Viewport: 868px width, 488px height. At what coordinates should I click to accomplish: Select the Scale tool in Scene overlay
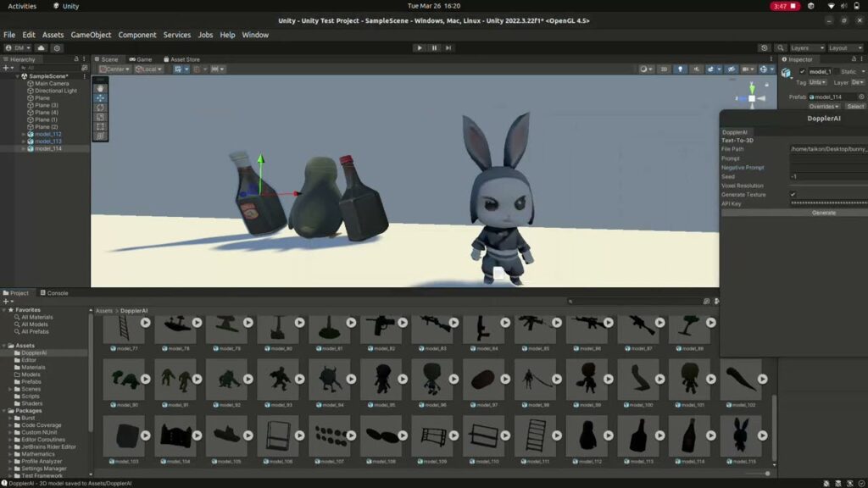(100, 117)
